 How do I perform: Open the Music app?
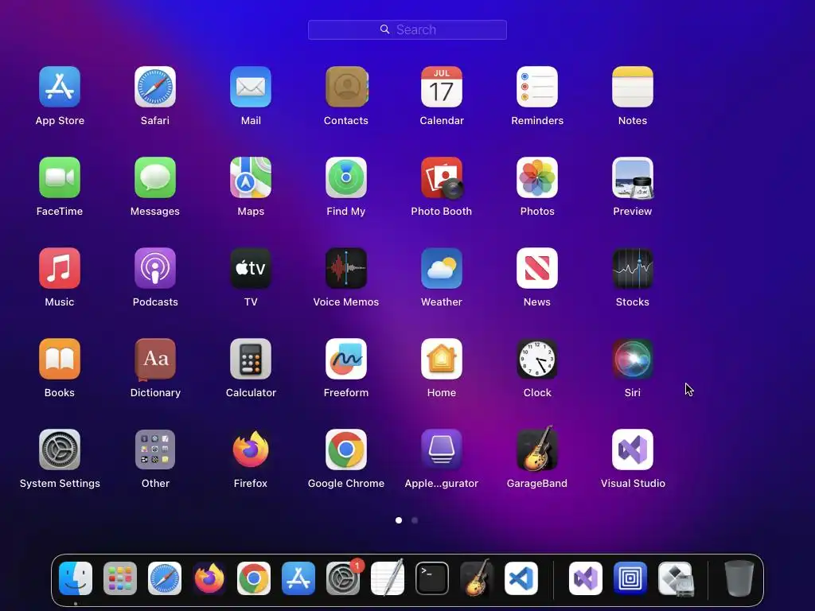click(59, 268)
